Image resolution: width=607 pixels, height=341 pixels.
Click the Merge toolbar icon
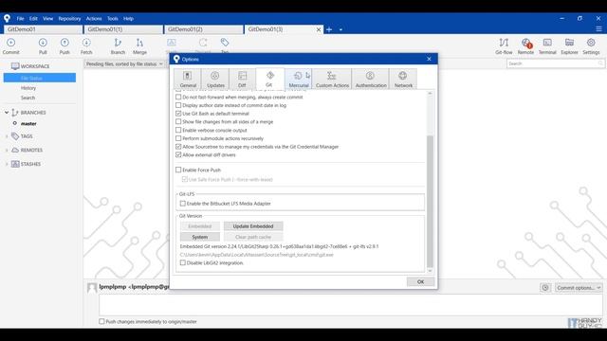coord(139,46)
